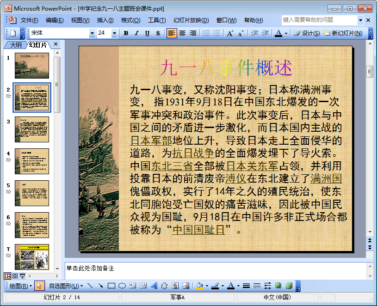Open 工具(T) menu
377x306 pixels.
pyautogui.click(x=156, y=20)
